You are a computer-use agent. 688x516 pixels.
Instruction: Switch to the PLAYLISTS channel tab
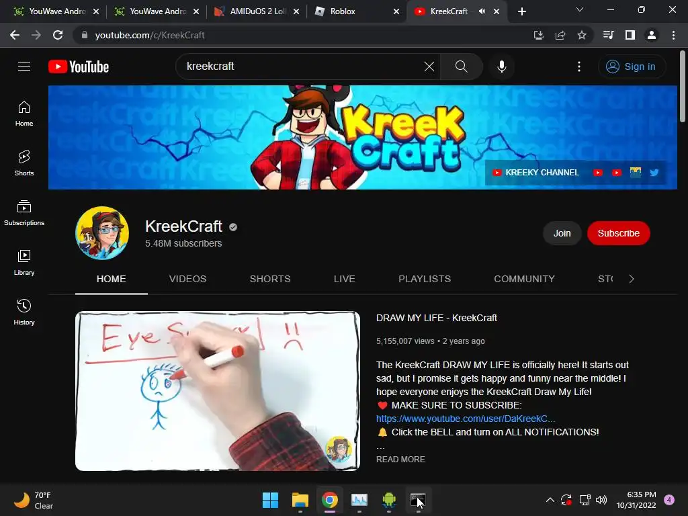(x=425, y=279)
